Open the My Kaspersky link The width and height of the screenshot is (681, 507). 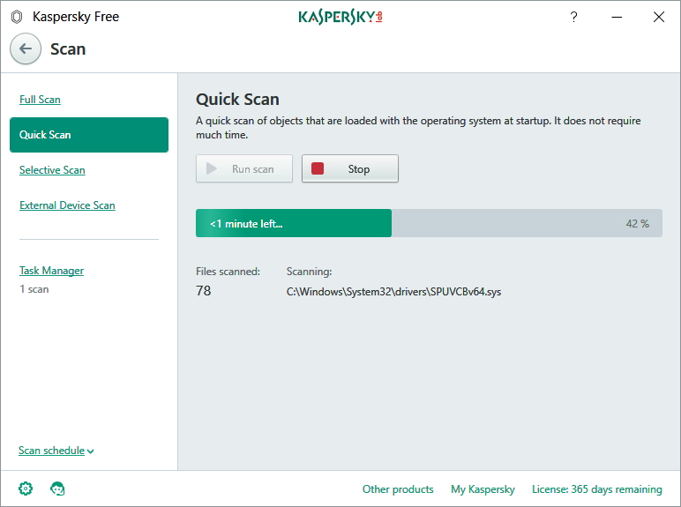(x=483, y=489)
